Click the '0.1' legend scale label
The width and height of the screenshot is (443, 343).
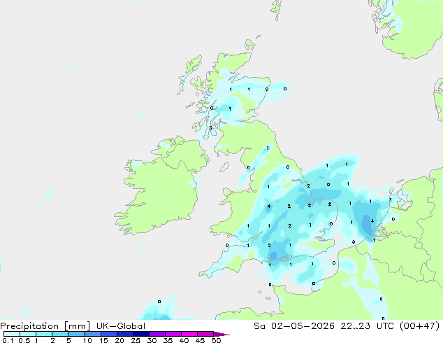[8, 340]
